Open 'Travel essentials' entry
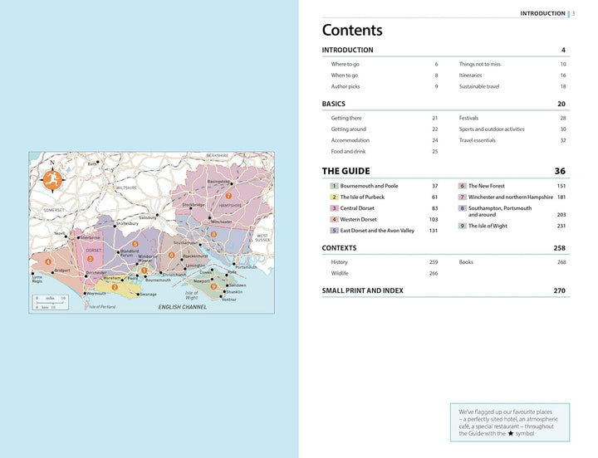 (x=477, y=140)
